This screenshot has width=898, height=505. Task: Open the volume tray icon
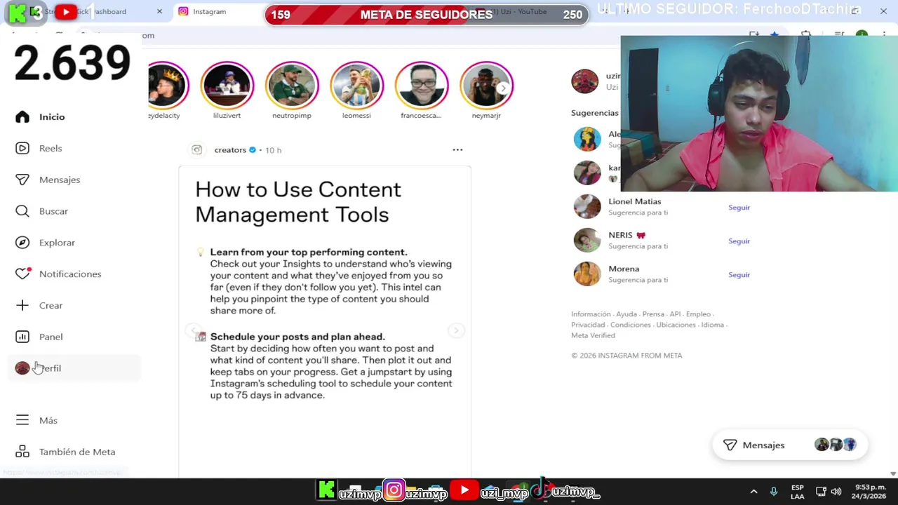[836, 492]
